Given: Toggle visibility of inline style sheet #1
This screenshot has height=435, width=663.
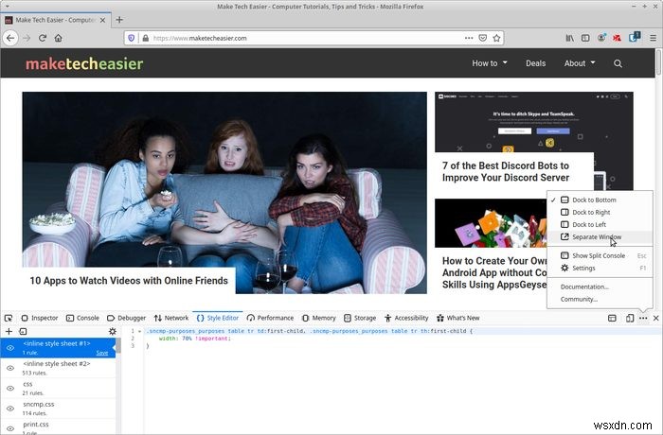Looking at the screenshot, I should 10,348.
